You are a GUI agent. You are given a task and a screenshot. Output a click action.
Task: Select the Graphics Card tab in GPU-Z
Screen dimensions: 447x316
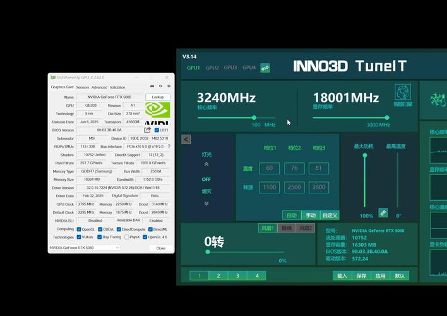pos(62,87)
